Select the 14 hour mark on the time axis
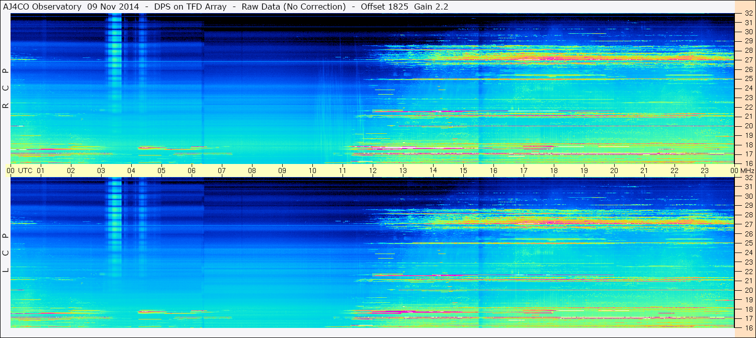 pyautogui.click(x=433, y=170)
